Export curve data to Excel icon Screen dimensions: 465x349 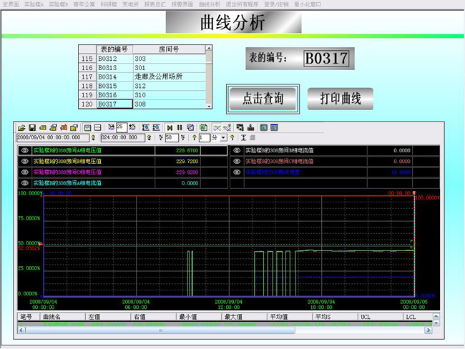[x=203, y=128]
